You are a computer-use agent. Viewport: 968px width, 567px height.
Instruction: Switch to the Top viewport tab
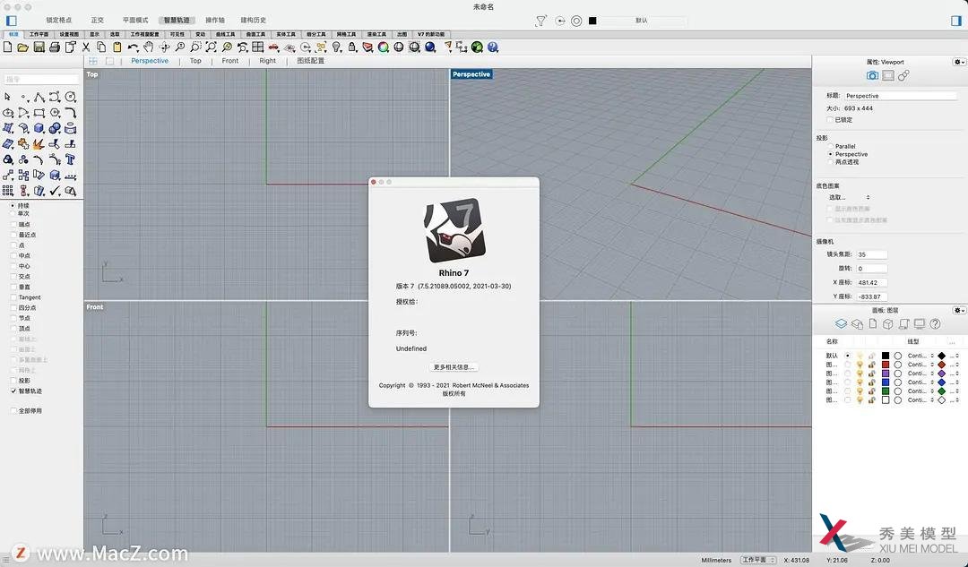[195, 61]
